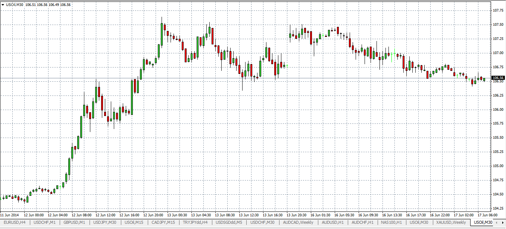Select the USDCHF,M30 chart tab

tap(263, 222)
